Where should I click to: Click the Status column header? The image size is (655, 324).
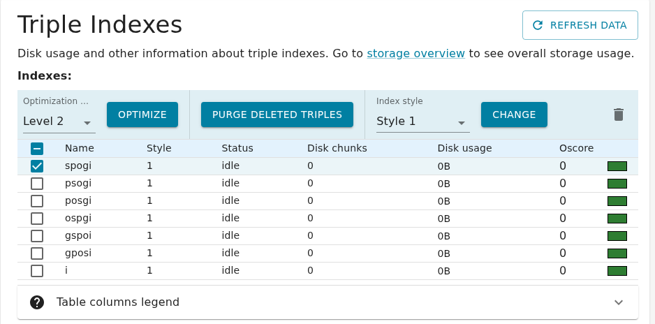[237, 148]
